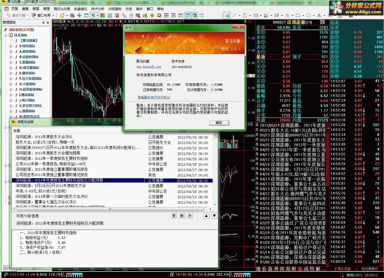Click the down-arrow button in 信息浏览器

215,216
